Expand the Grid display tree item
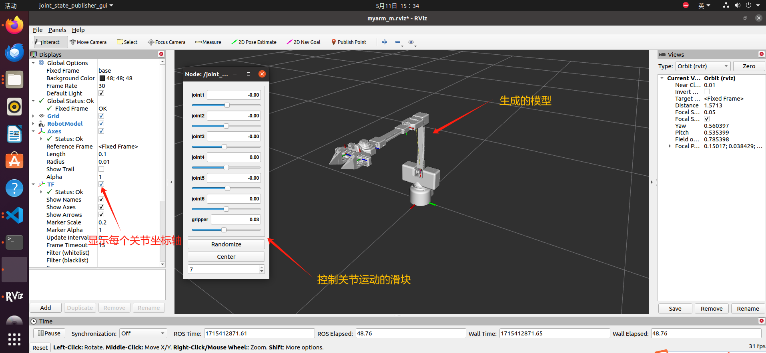766x353 pixels. [x=33, y=116]
